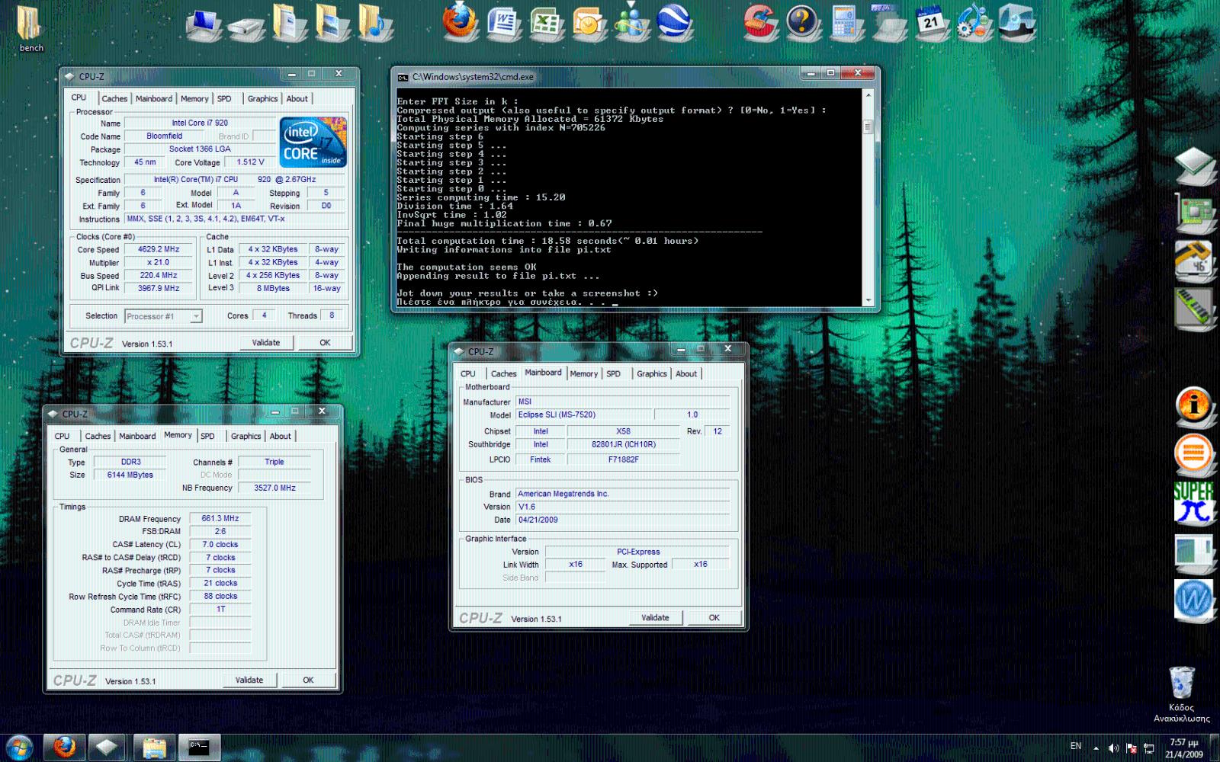Open the blue W icon in the right dock

(1194, 600)
